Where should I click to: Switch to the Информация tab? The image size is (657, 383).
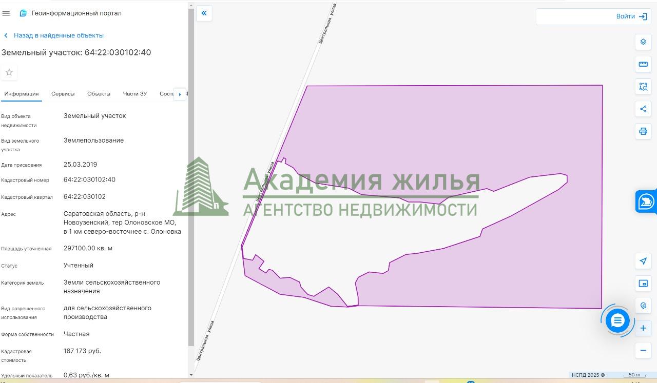[x=22, y=94]
